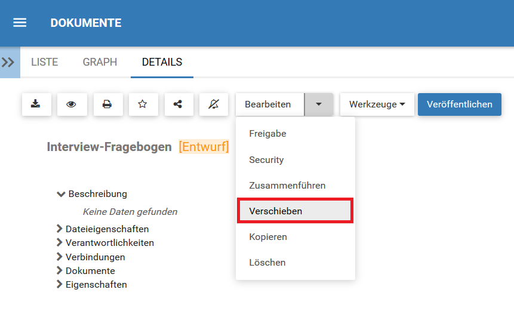This screenshot has width=514, height=311.
Task: Expand the Dateieigenschaften section
Action: [60, 229]
